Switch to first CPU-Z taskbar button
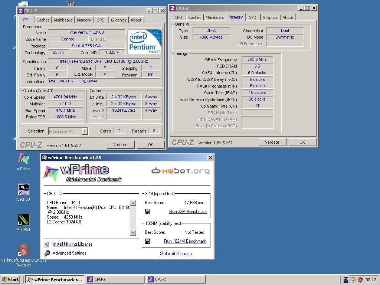Image resolution: width=380 pixels, height=285 pixels. [x=115, y=280]
